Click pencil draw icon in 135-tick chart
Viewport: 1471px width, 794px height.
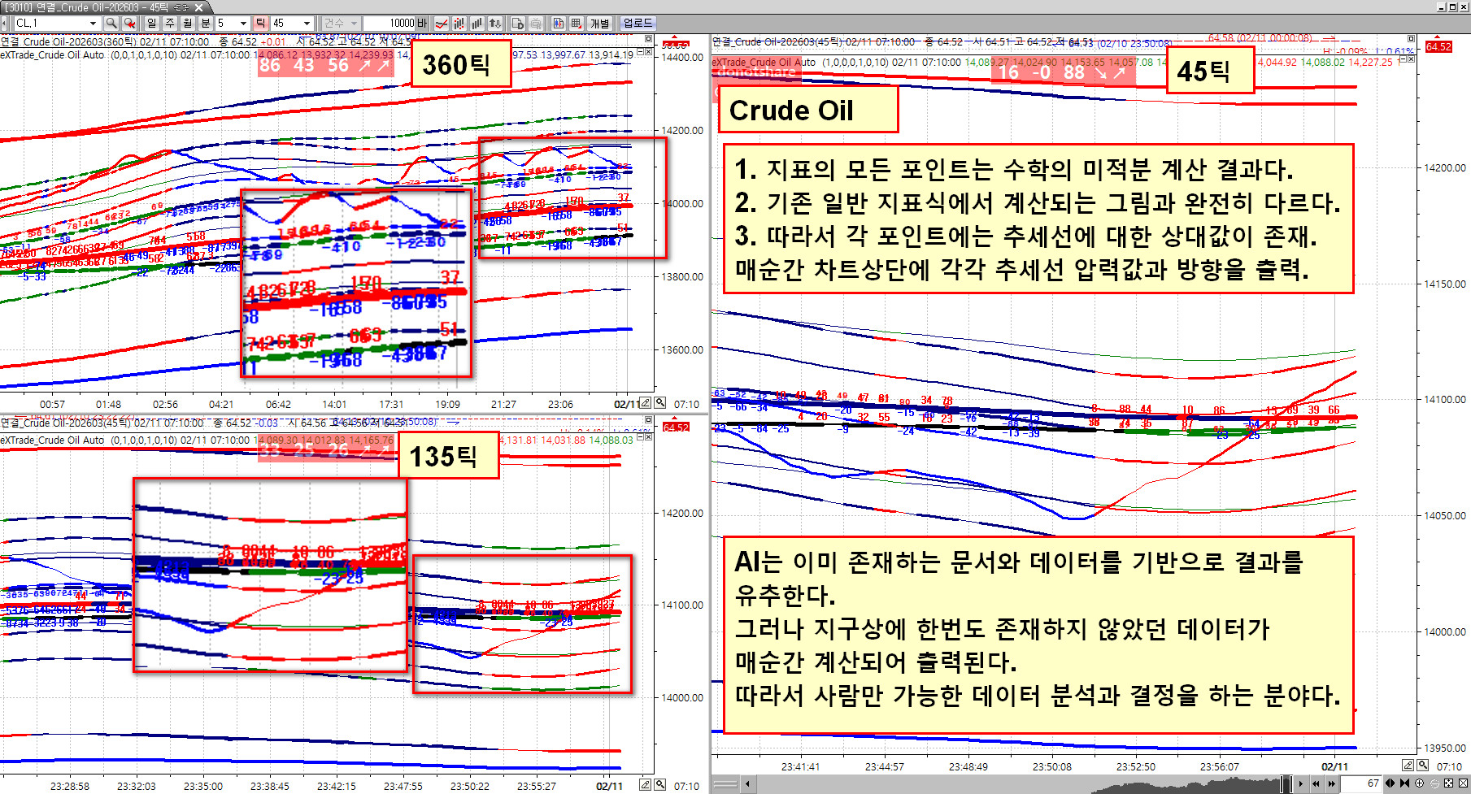pyautogui.click(x=645, y=785)
